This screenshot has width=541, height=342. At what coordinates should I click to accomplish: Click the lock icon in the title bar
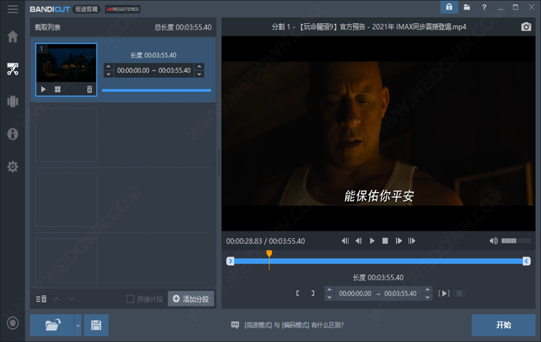[x=449, y=8]
